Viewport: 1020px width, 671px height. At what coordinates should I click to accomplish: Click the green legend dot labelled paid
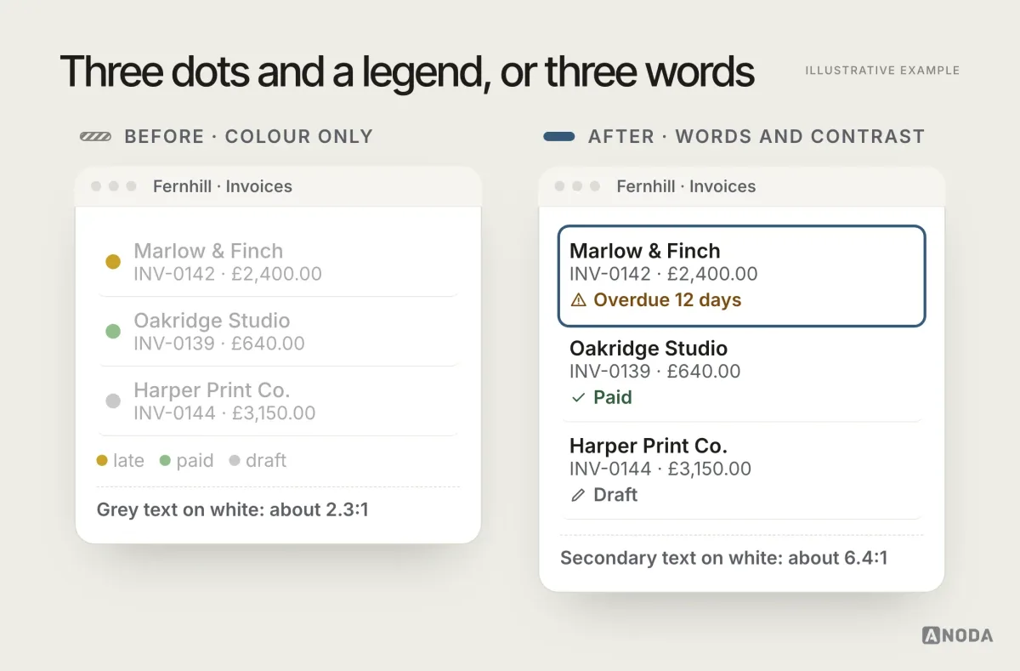pos(166,461)
